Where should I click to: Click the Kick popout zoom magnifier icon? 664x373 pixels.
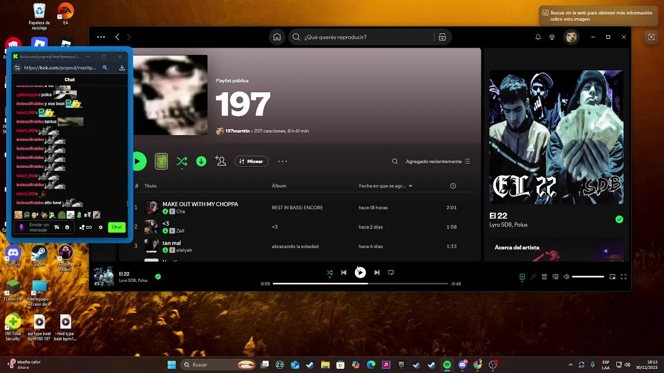click(x=105, y=68)
